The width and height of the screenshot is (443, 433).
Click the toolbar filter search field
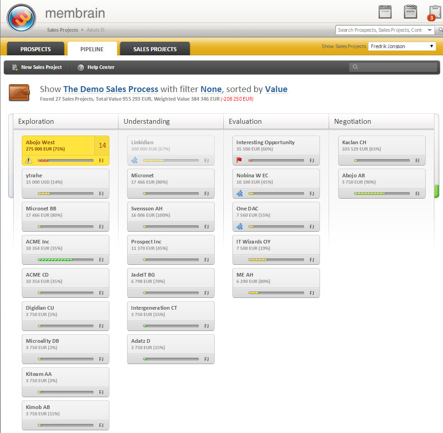click(393, 67)
